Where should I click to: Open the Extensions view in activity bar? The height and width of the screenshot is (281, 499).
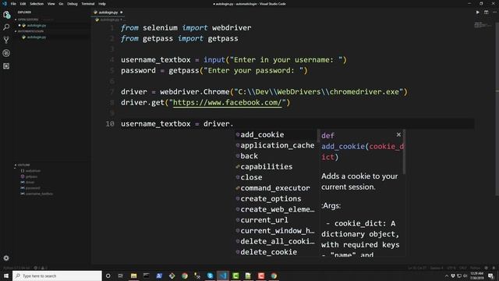6,66
